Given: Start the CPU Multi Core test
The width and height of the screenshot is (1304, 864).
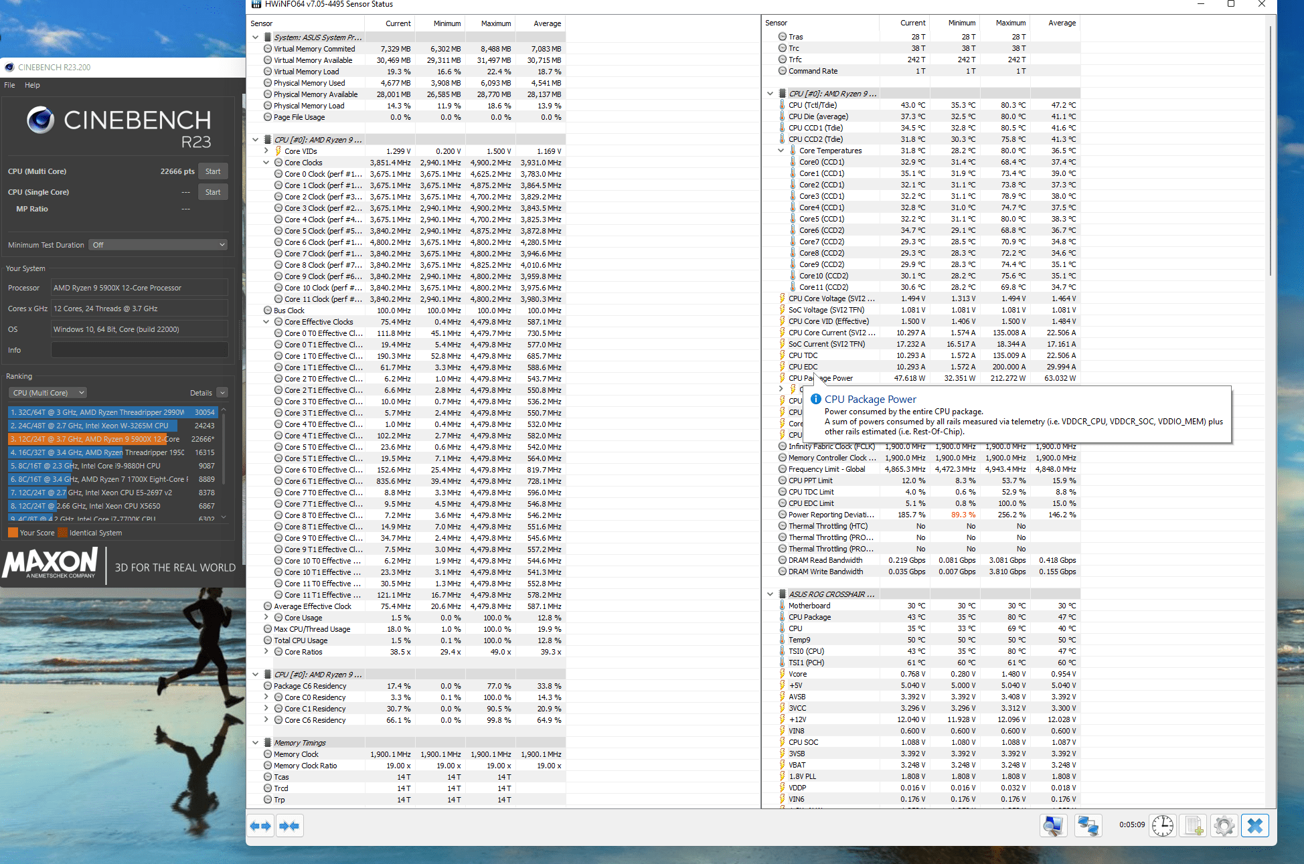Looking at the screenshot, I should [x=213, y=171].
